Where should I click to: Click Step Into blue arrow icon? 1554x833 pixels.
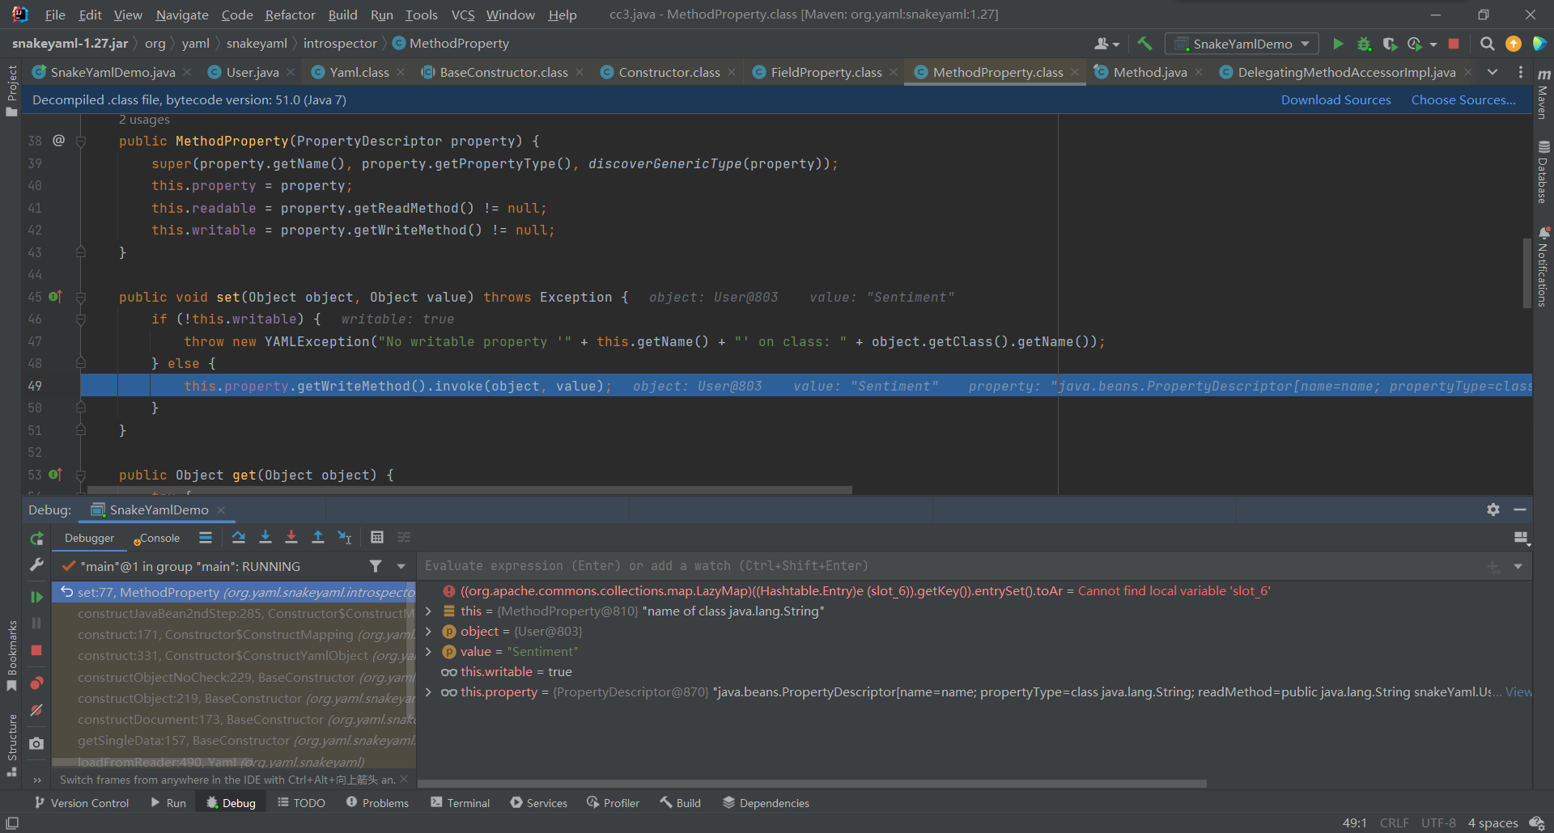point(265,537)
